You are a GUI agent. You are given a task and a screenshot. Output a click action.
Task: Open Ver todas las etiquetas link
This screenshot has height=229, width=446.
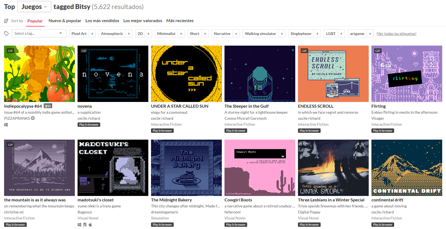point(396,34)
